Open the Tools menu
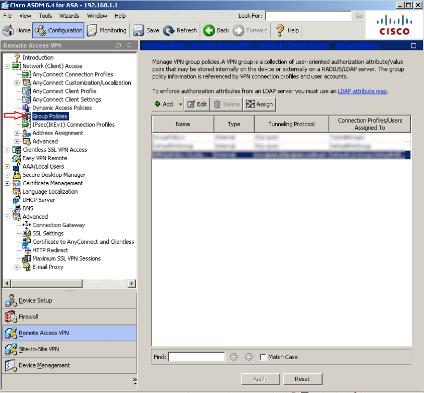424x393 pixels. coord(45,16)
